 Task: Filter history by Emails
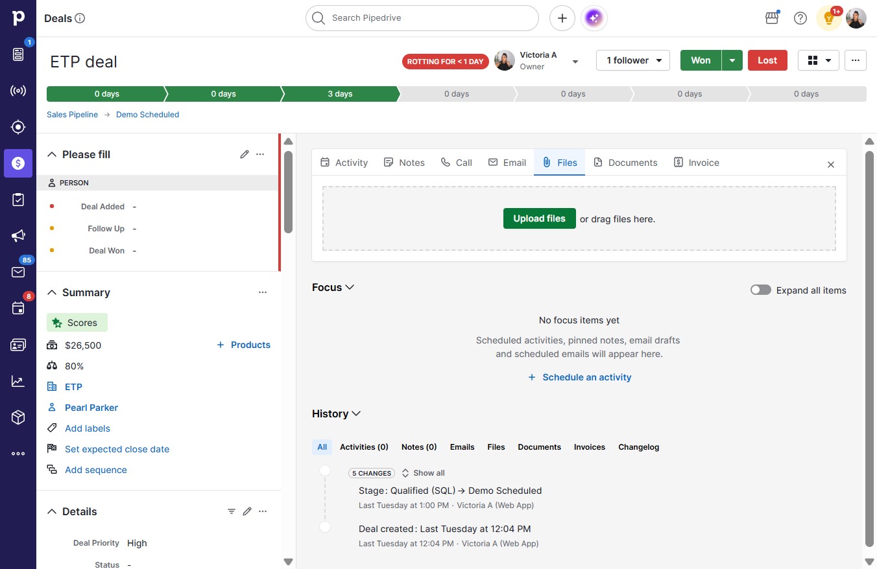462,447
